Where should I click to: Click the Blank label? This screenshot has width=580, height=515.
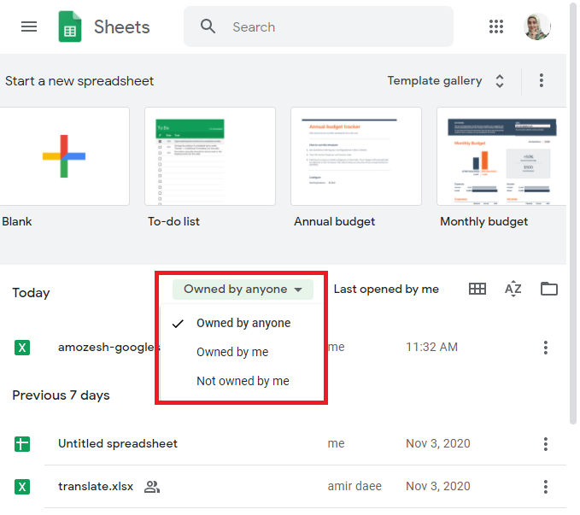16,221
